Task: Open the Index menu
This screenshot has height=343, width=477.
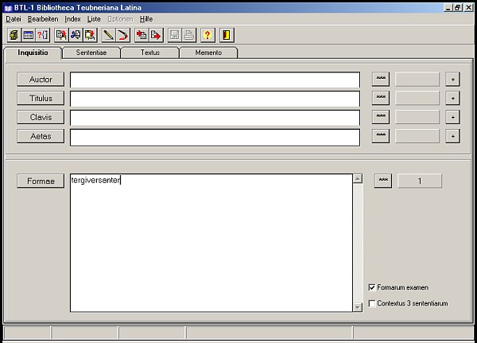Action: tap(72, 19)
